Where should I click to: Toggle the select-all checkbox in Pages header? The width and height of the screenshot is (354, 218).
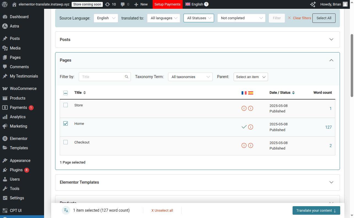[66, 93]
